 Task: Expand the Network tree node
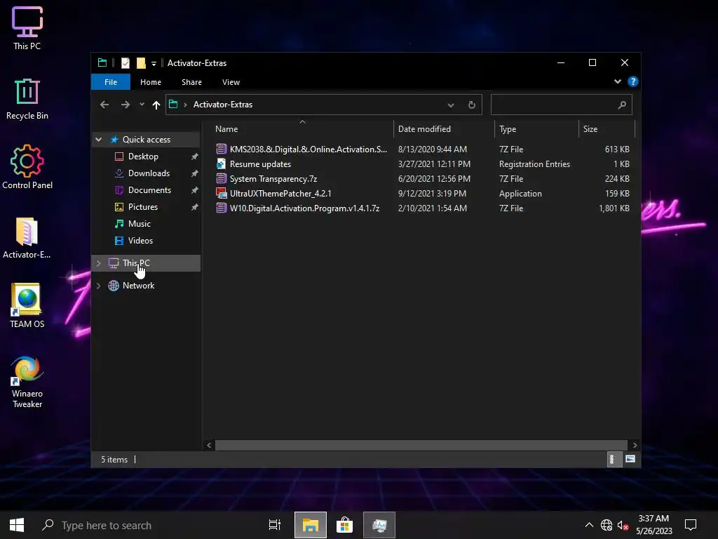pyautogui.click(x=98, y=286)
